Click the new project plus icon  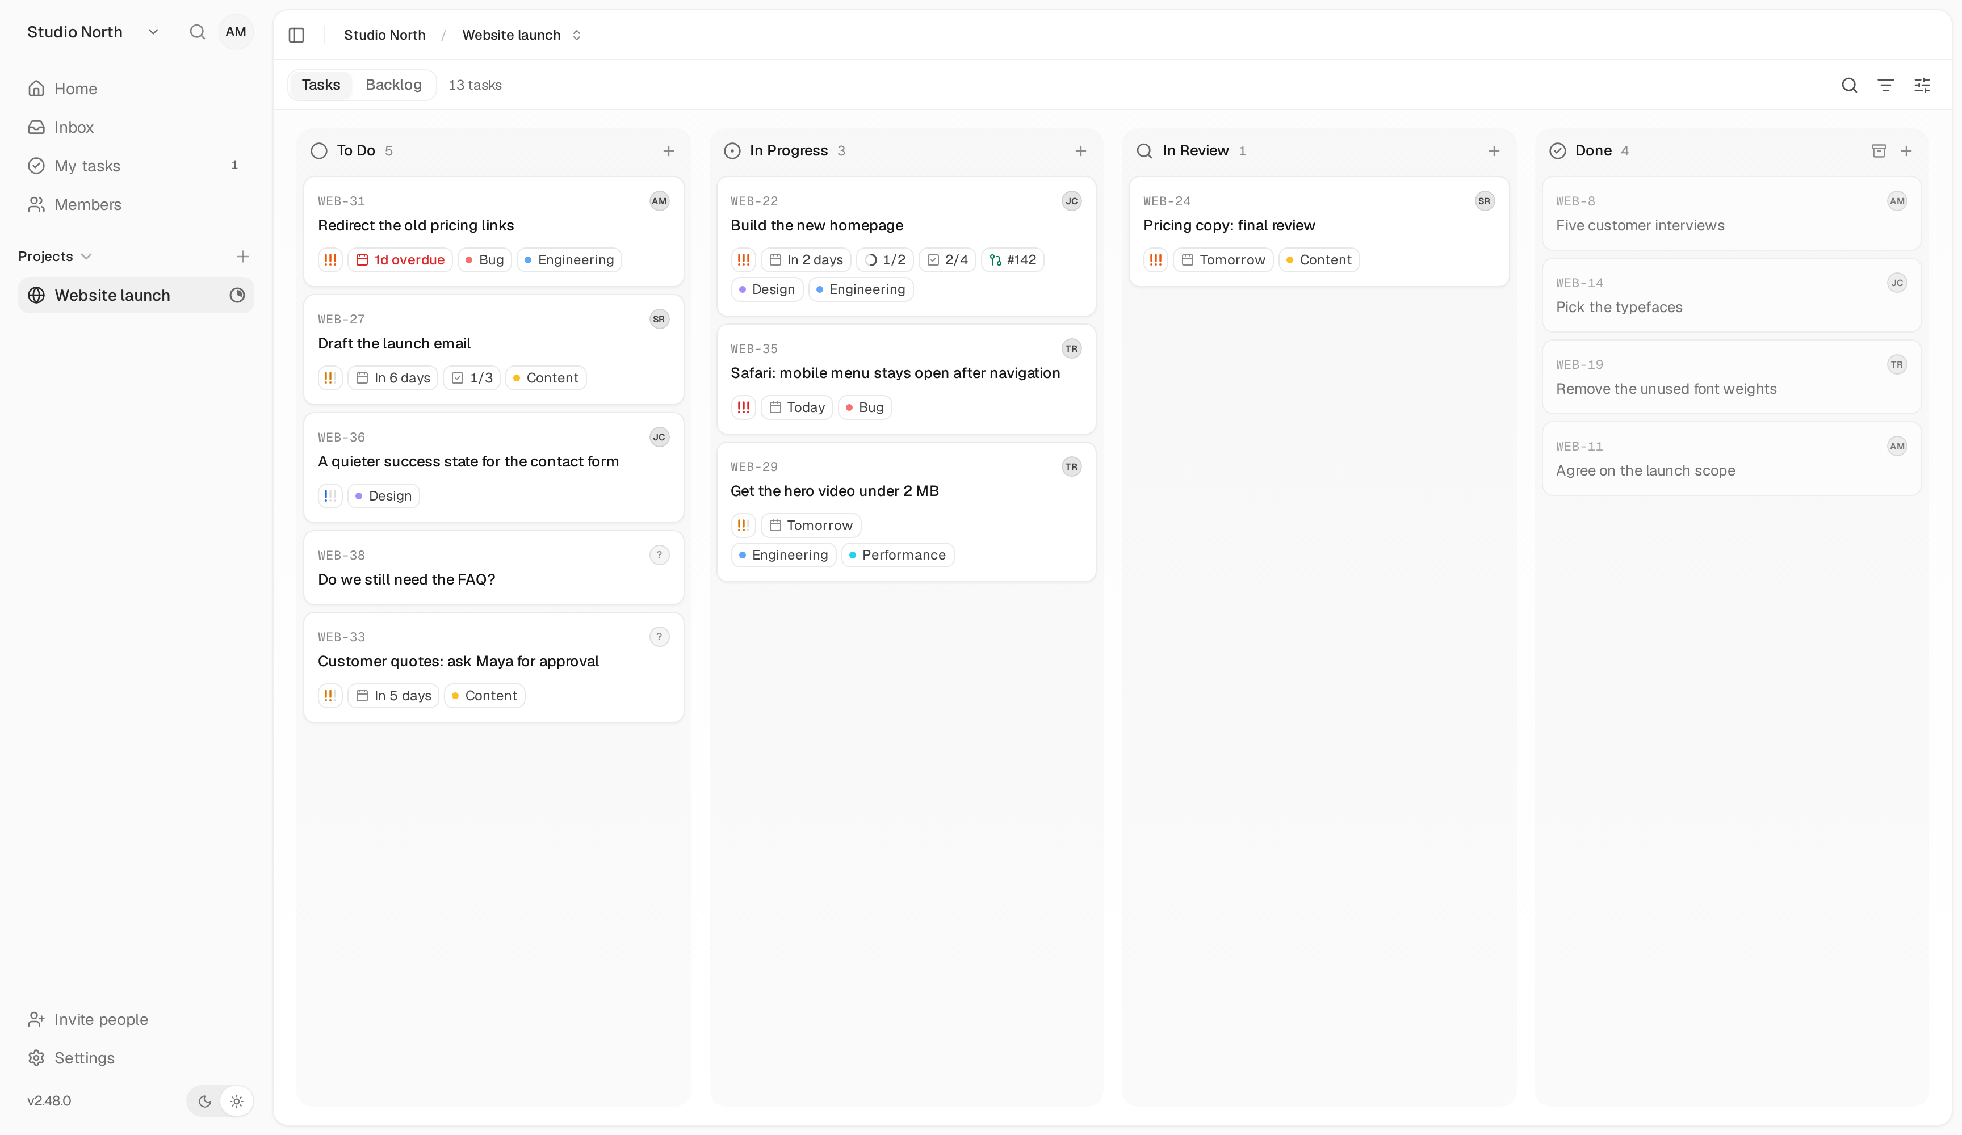(243, 256)
